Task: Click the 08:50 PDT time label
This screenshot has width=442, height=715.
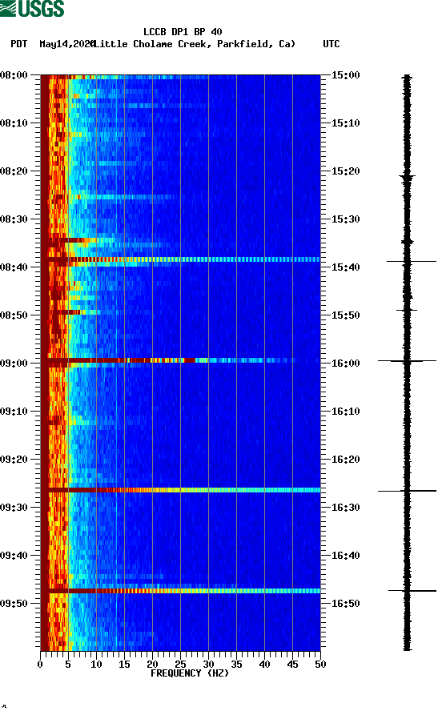Action: pyautogui.click(x=14, y=315)
